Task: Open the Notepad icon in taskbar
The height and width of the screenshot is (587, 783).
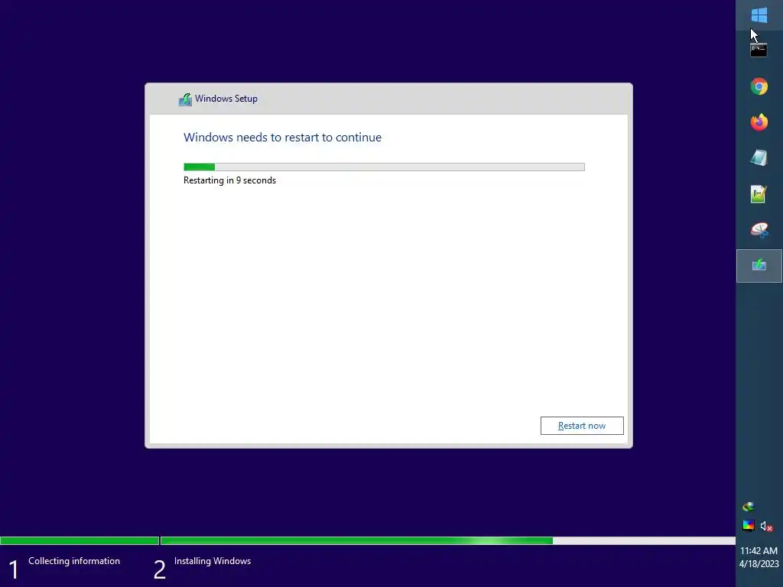Action: 759,157
